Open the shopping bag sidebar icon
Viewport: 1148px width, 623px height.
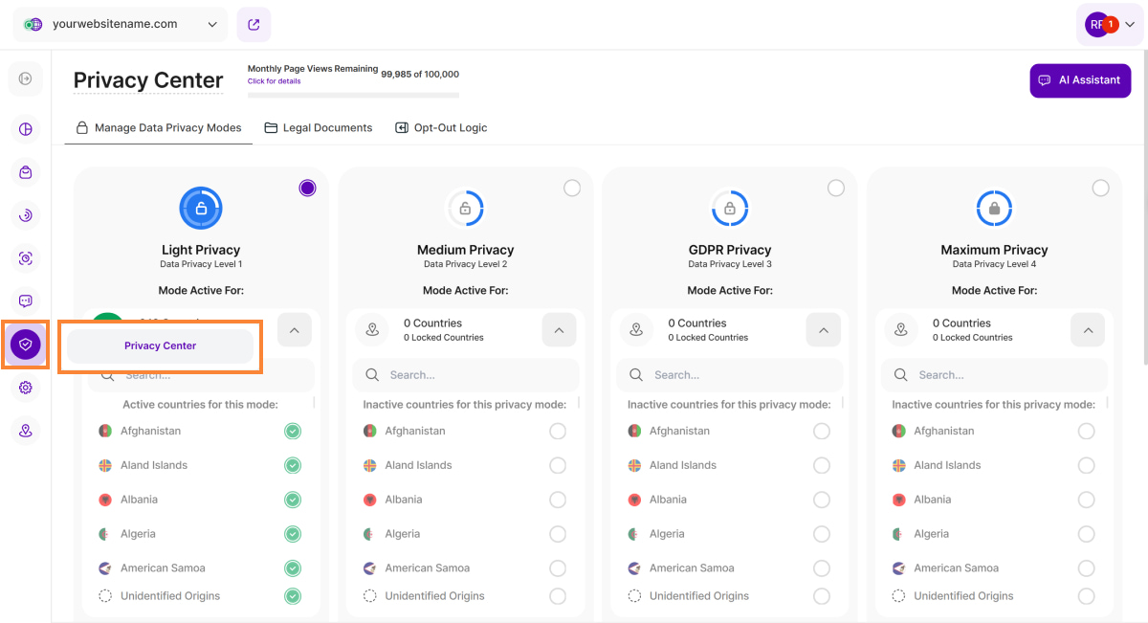26,172
